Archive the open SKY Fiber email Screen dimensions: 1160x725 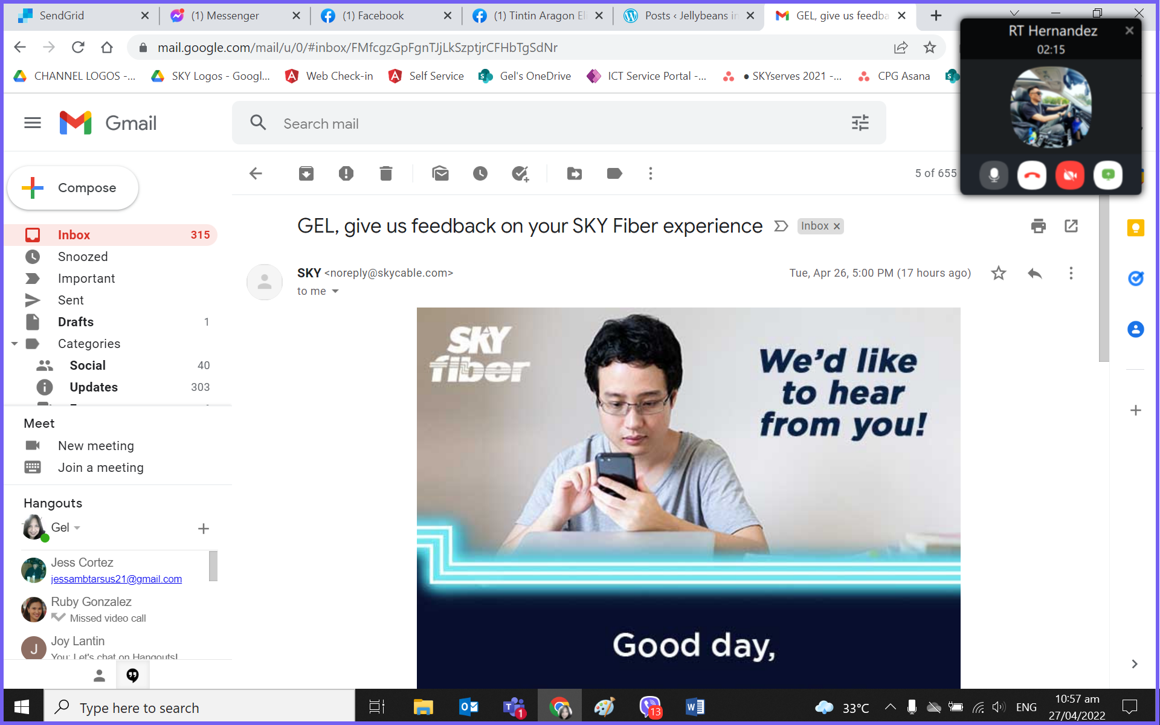coord(306,174)
